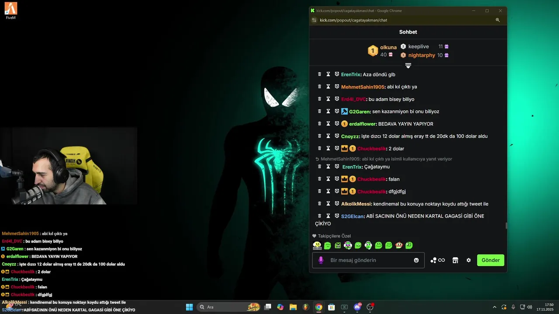Viewport: 559px width, 314px height.
Task: Click the Gönder send button
Action: [490, 260]
